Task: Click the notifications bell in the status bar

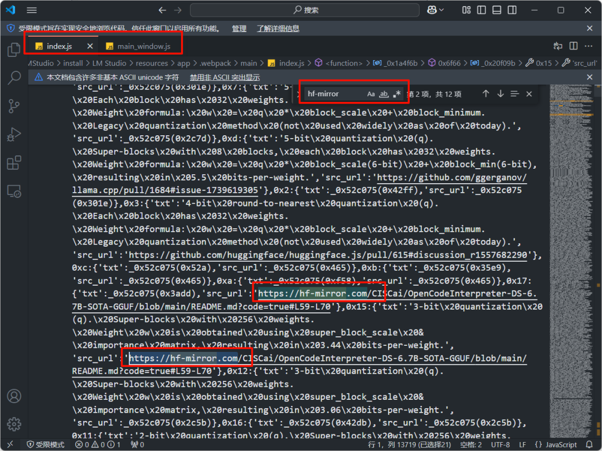Action: (x=590, y=444)
